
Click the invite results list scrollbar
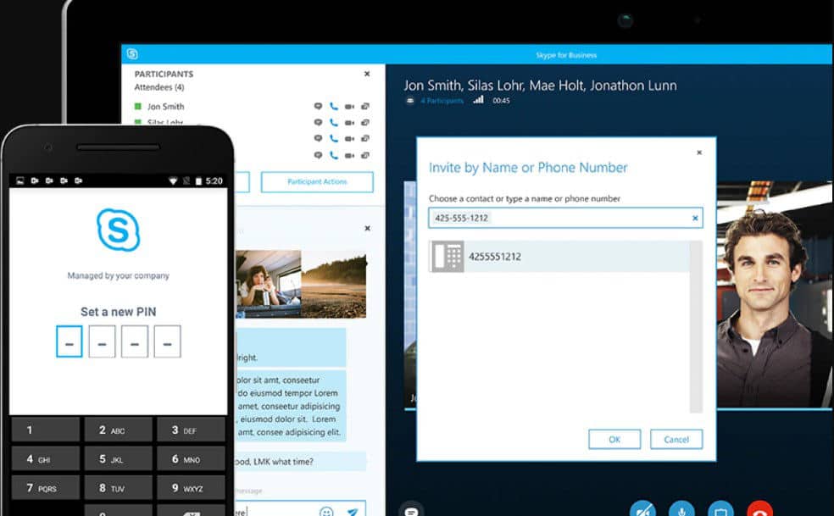pos(696,326)
